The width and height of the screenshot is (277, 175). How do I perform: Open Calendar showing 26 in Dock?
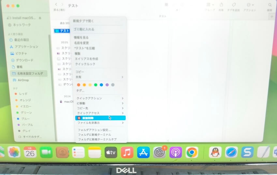[30, 152]
